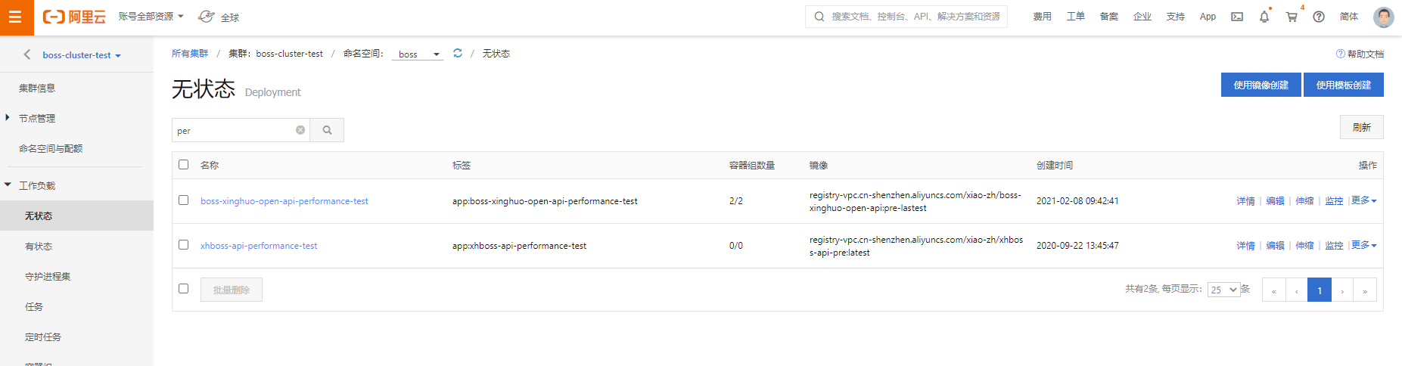1402x366 pixels.
Task: Click the 使用镜像创建 button
Action: click(x=1261, y=85)
